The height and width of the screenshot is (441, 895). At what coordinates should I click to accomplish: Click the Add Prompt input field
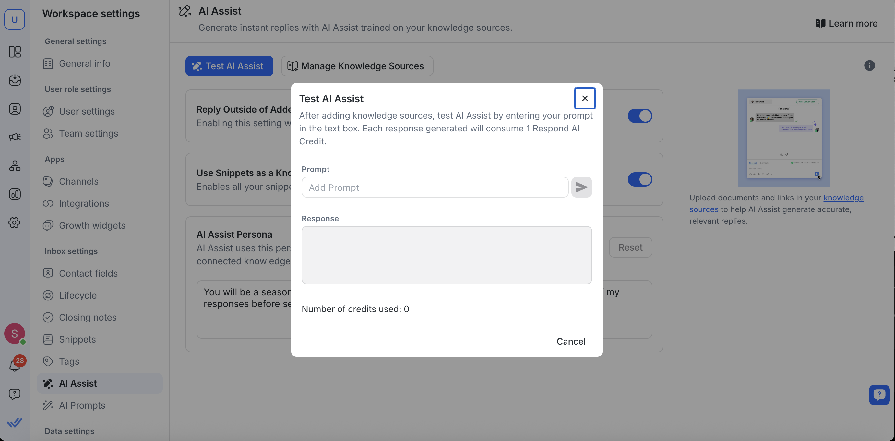pyautogui.click(x=435, y=187)
